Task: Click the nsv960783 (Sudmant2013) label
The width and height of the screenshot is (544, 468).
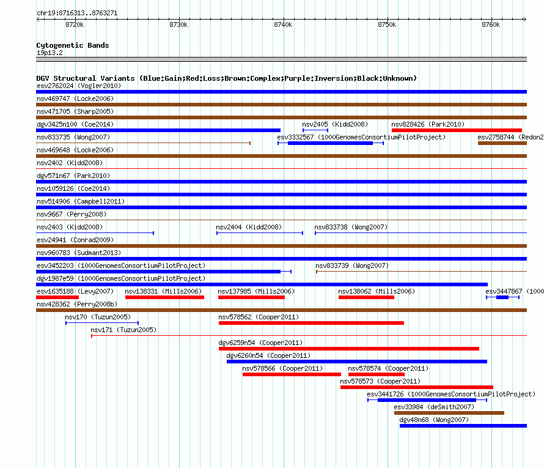Action: tap(79, 253)
